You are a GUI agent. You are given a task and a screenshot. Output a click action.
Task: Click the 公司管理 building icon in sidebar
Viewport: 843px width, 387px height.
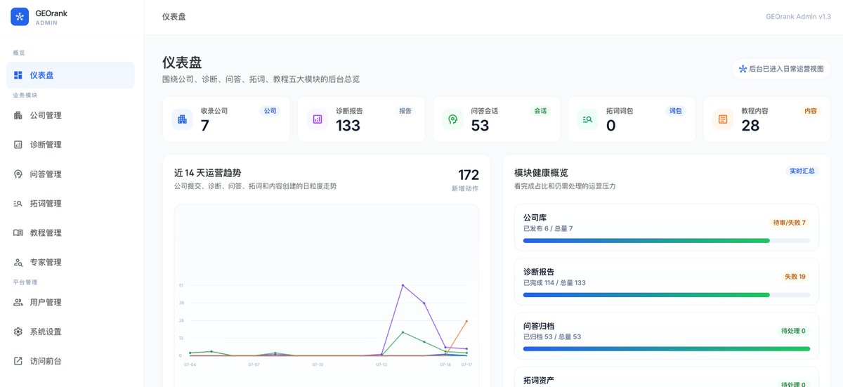18,115
